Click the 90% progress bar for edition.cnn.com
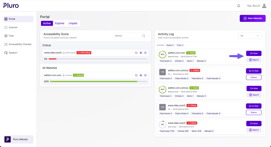Screen dimensions: 271x147 (98, 82)
